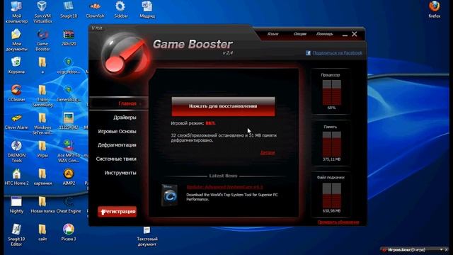Select the картинки folder icon
The width and height of the screenshot is (453, 255).
(x=42, y=177)
